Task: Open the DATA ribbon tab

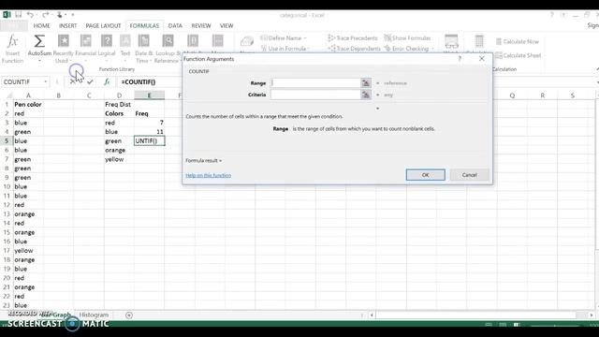Action: [x=175, y=25]
